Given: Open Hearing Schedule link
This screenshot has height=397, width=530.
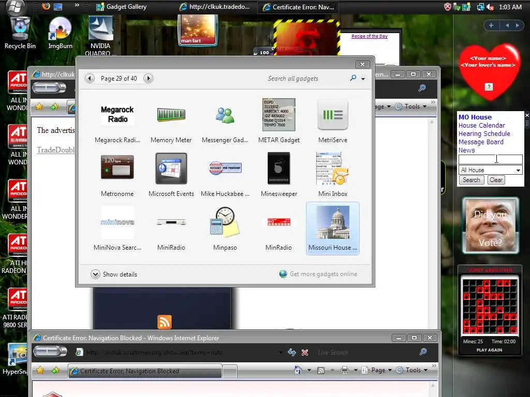Looking at the screenshot, I should pyautogui.click(x=484, y=134).
